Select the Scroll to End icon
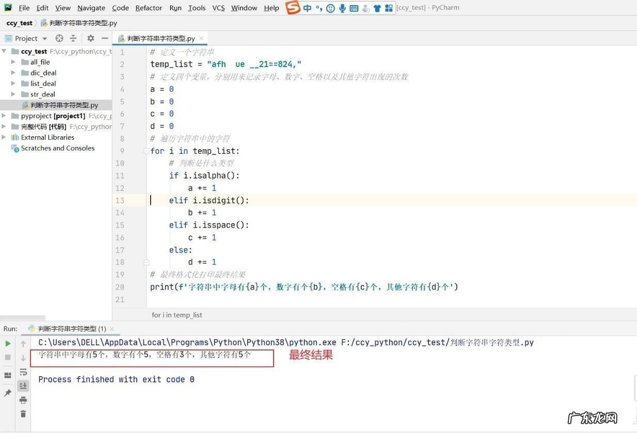Screen dimensions: 637x433 [x=23, y=384]
